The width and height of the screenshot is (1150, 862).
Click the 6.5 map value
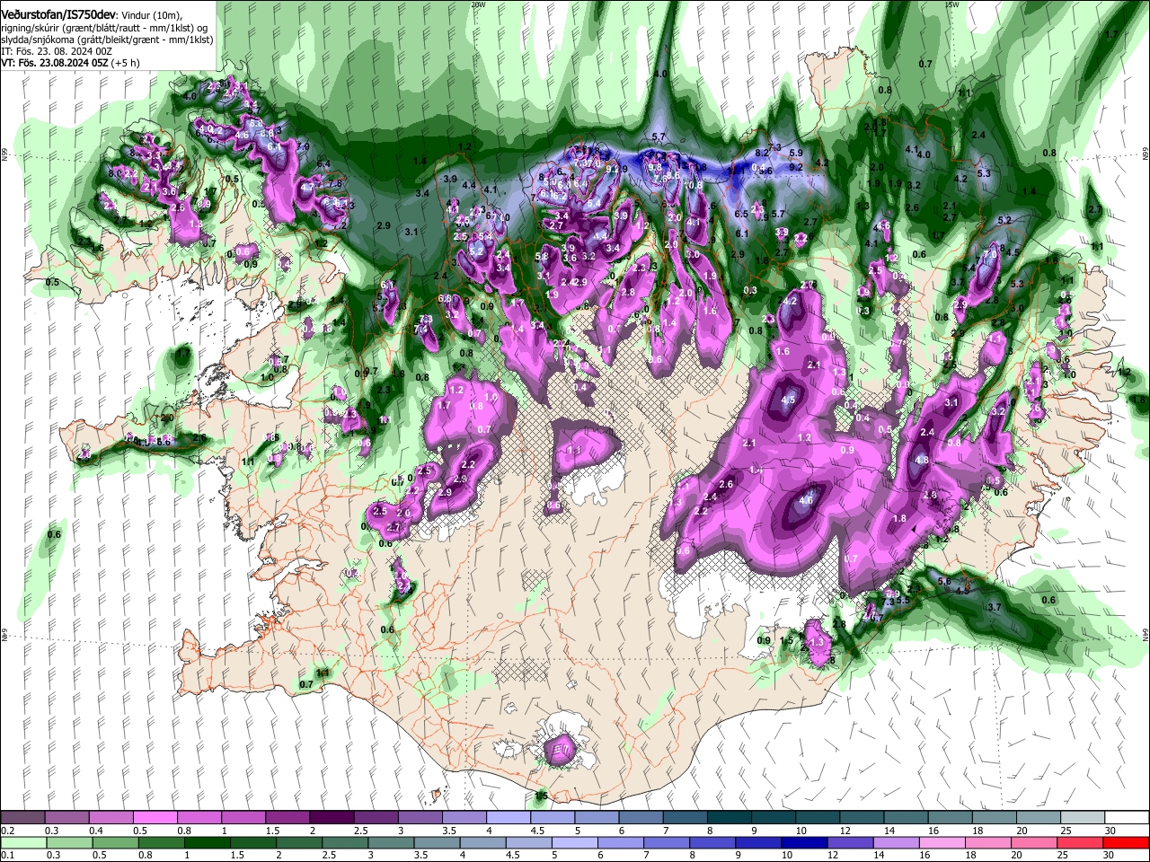pos(741,214)
